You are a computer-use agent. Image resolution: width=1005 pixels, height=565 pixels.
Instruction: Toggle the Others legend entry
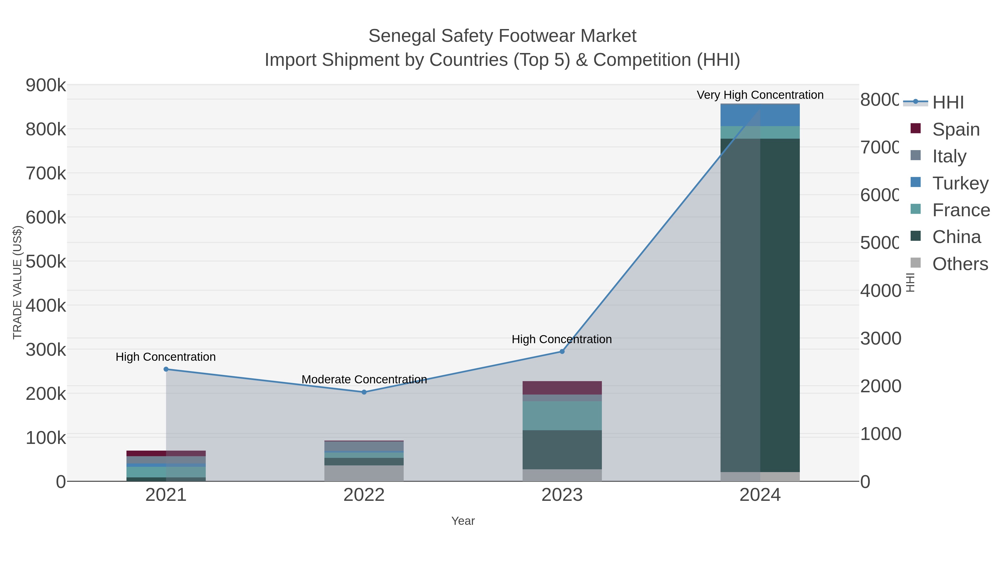[949, 264]
